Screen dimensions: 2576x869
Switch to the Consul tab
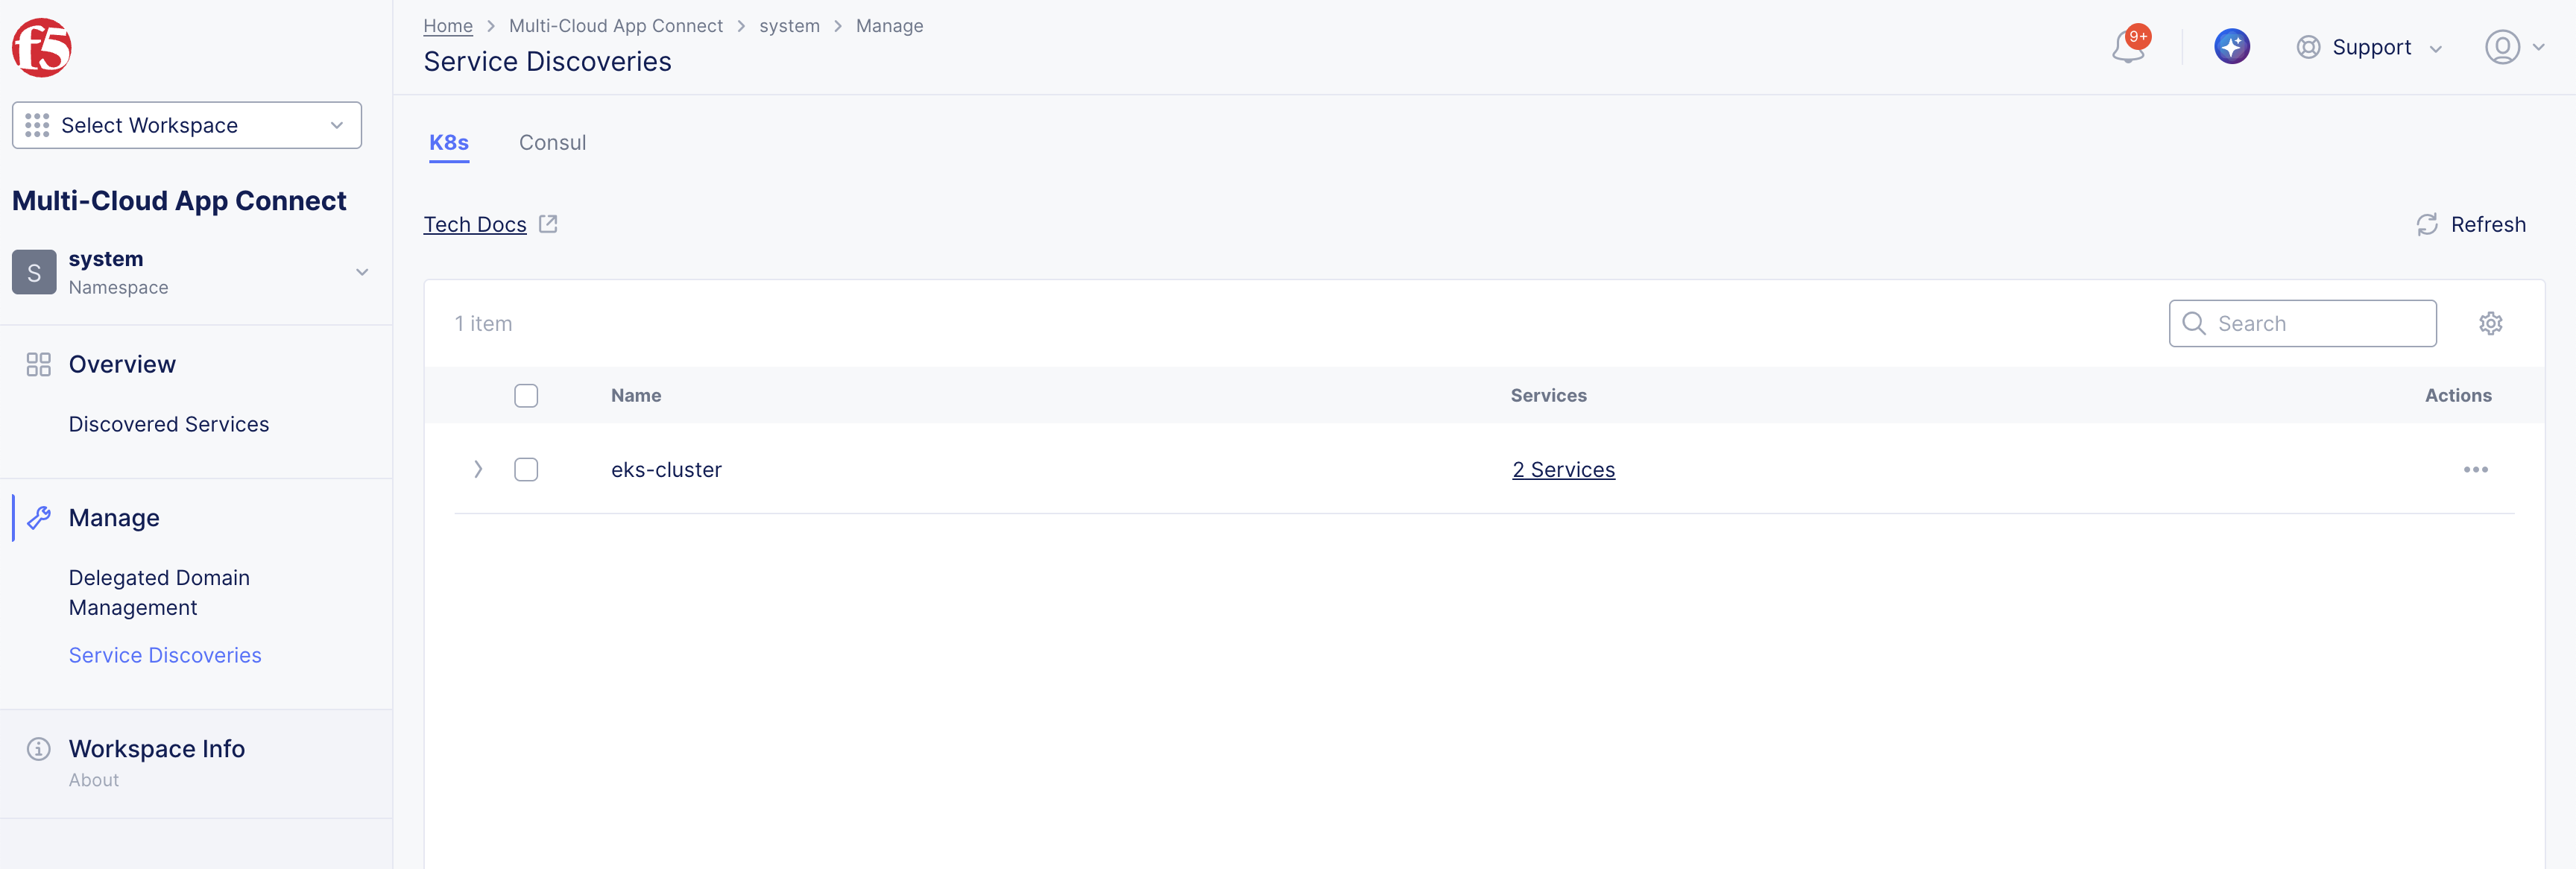(552, 143)
